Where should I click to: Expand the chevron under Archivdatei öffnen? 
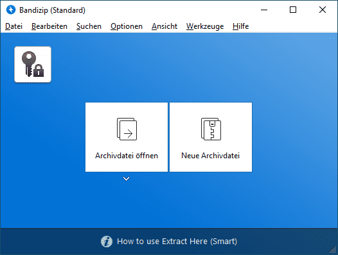[127, 179]
